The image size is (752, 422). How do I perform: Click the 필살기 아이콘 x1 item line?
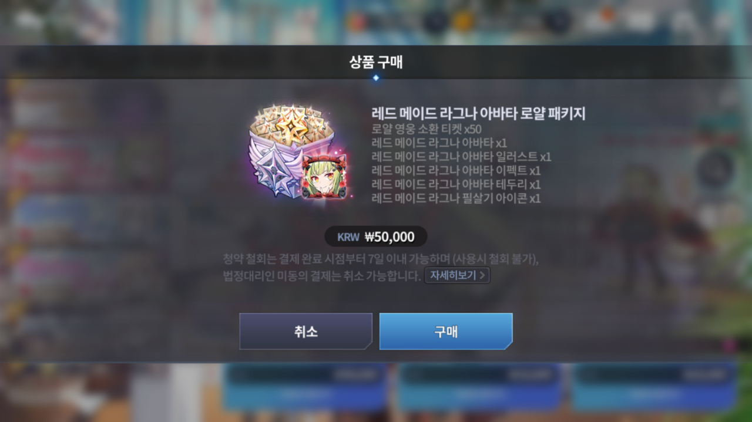click(456, 198)
